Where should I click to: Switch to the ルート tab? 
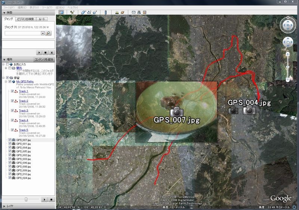[42, 19]
